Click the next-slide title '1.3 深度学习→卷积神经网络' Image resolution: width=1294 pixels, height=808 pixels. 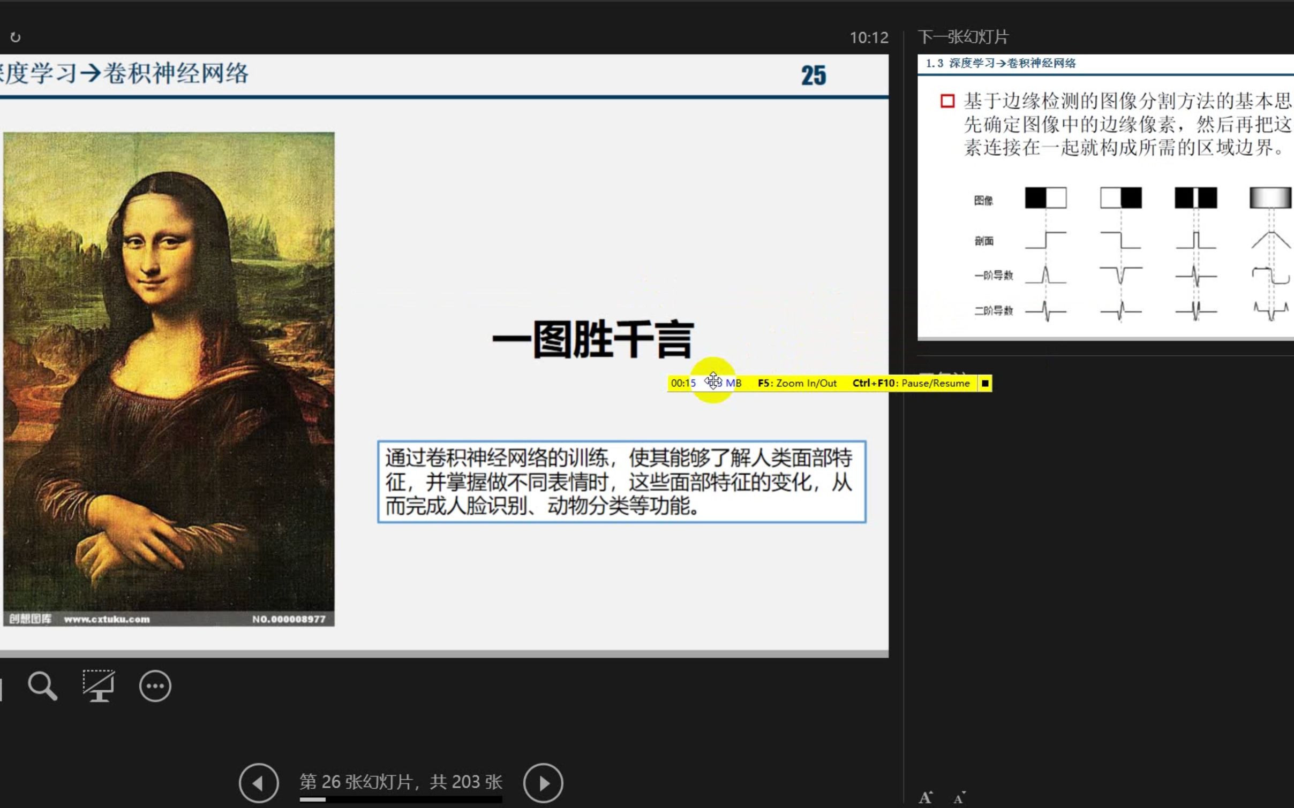click(x=1000, y=63)
